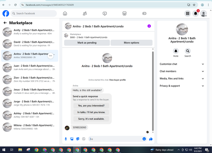Open the 'Rainy days ahead' weather widget

pos(162,150)
